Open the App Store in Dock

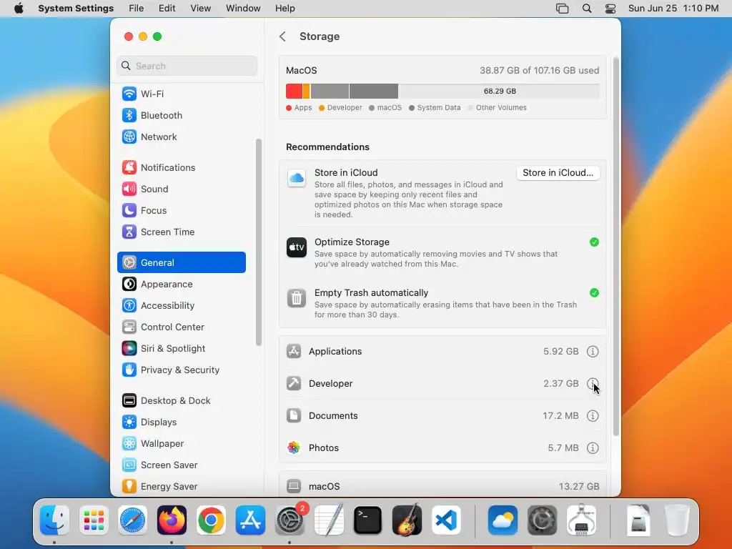point(250,520)
